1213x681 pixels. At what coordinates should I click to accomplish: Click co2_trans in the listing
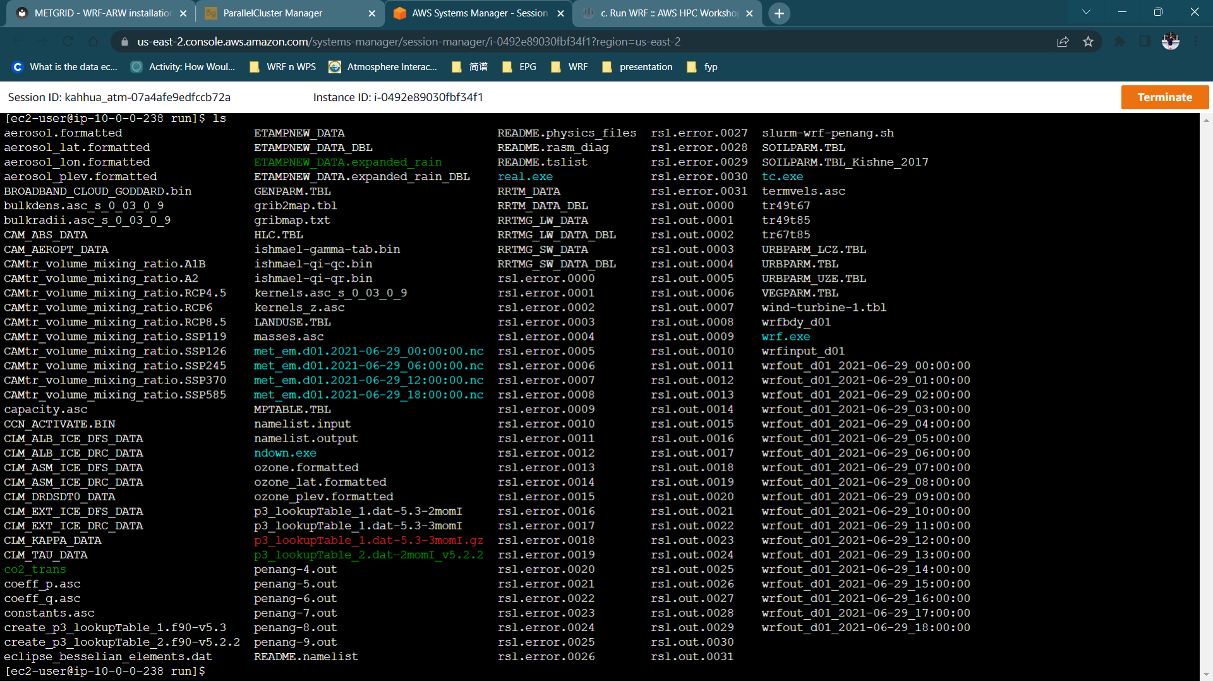pos(35,570)
